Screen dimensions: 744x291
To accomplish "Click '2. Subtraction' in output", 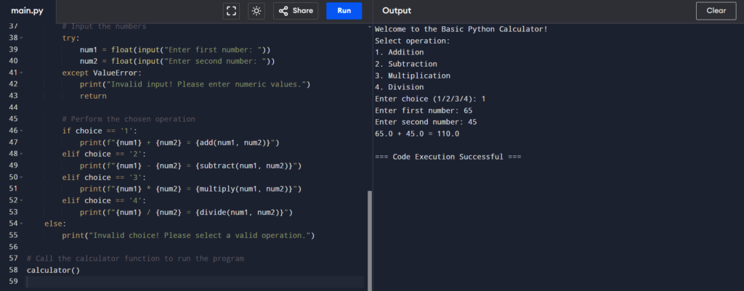I will tap(405, 64).
